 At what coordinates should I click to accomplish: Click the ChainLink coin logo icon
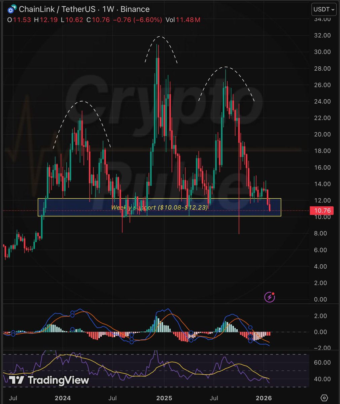[x=13, y=9]
